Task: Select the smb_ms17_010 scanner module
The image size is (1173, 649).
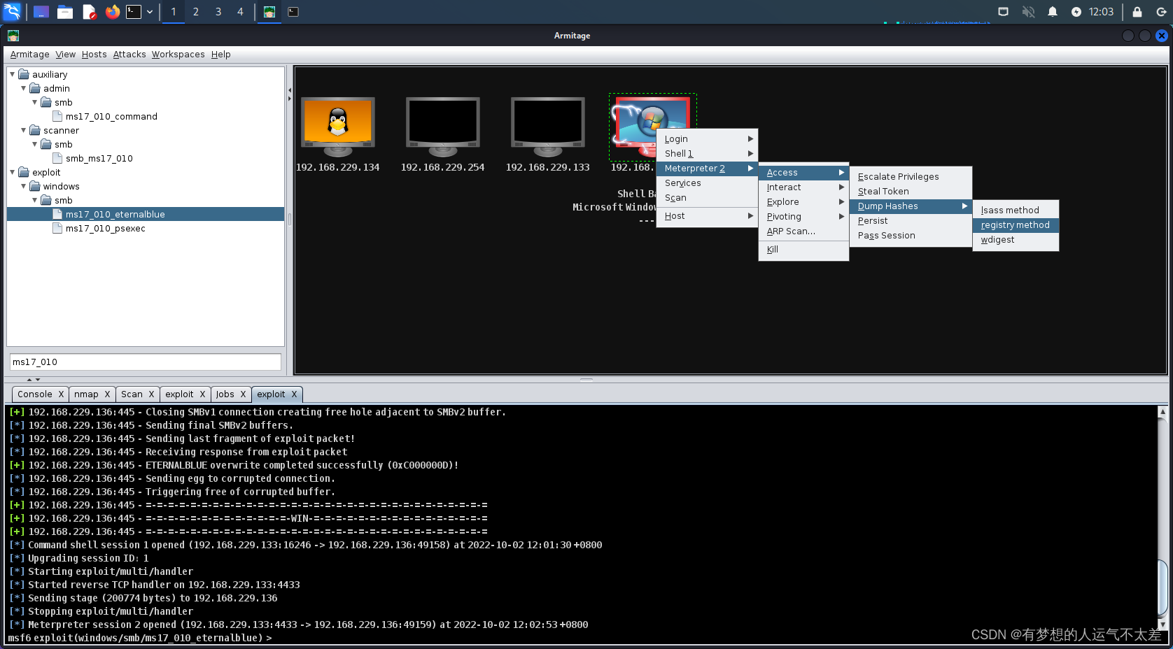Action: click(x=99, y=159)
